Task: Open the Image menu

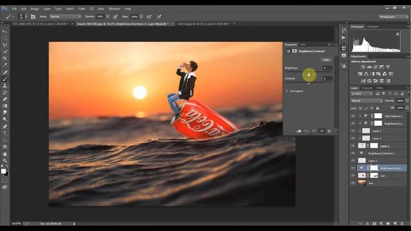Action: pyautogui.click(x=35, y=8)
